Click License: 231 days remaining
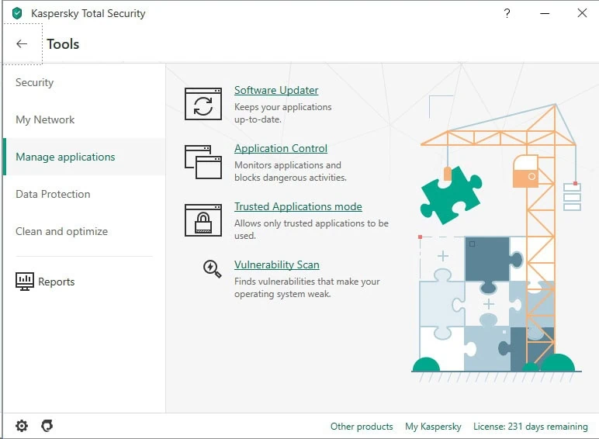599x439 pixels. (530, 427)
